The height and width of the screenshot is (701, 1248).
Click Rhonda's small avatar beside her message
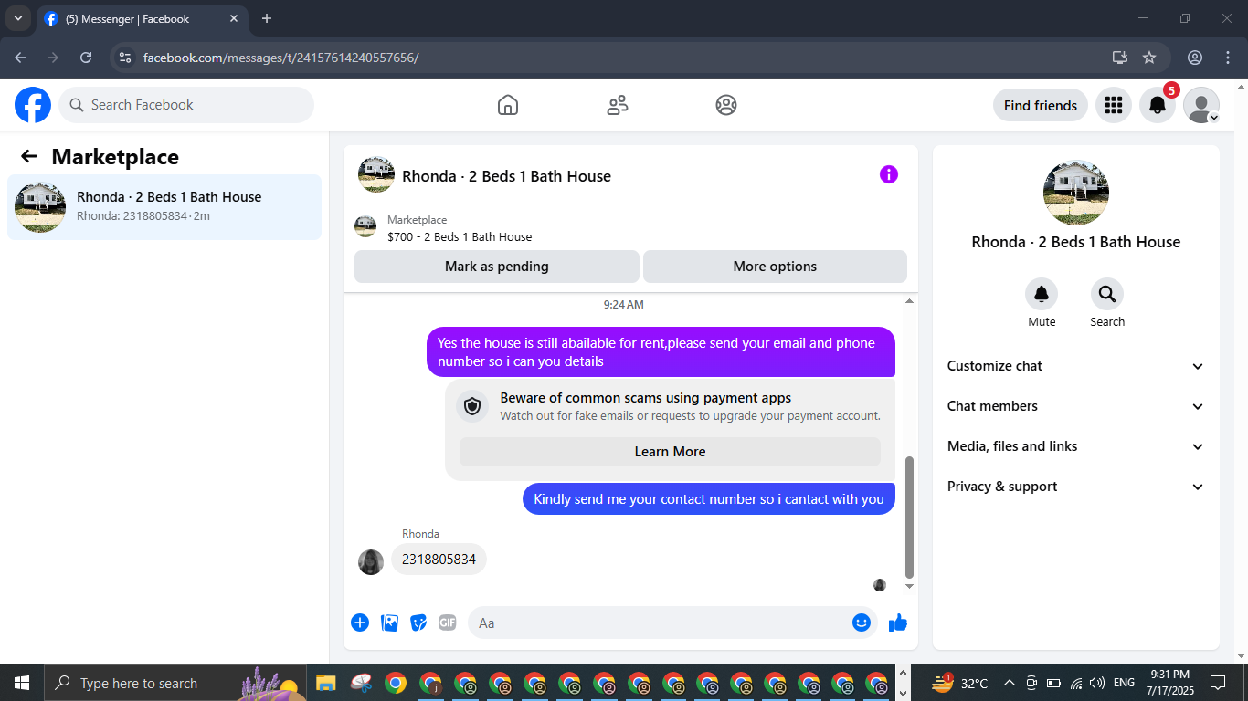pyautogui.click(x=371, y=561)
